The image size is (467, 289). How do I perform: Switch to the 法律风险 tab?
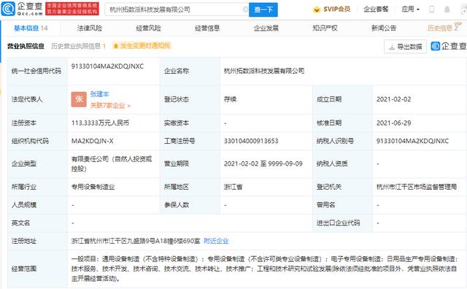click(x=90, y=28)
